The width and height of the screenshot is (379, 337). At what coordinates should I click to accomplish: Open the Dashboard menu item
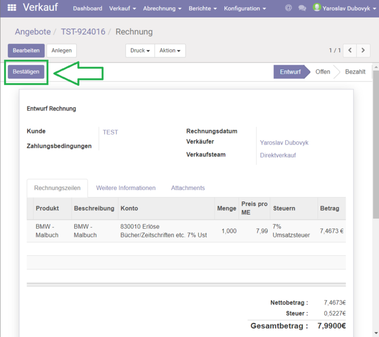87,8
